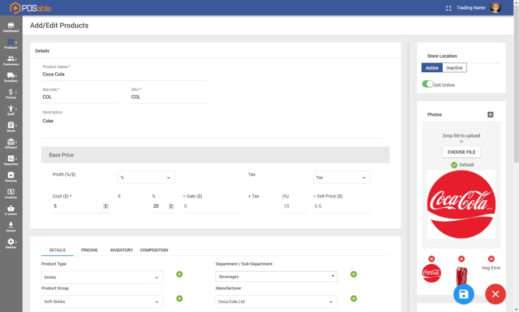Click the Sell Price ($) field

pos(342,206)
